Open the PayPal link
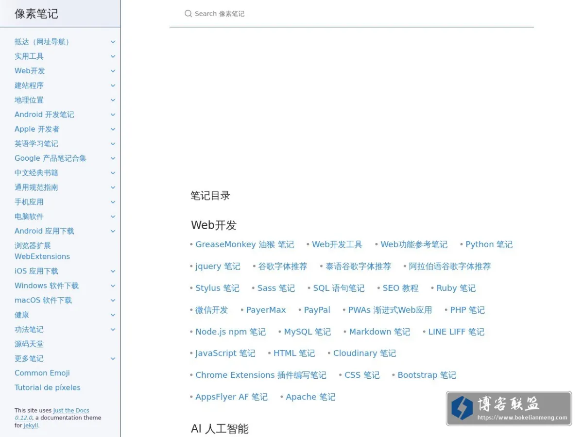 pos(317,310)
